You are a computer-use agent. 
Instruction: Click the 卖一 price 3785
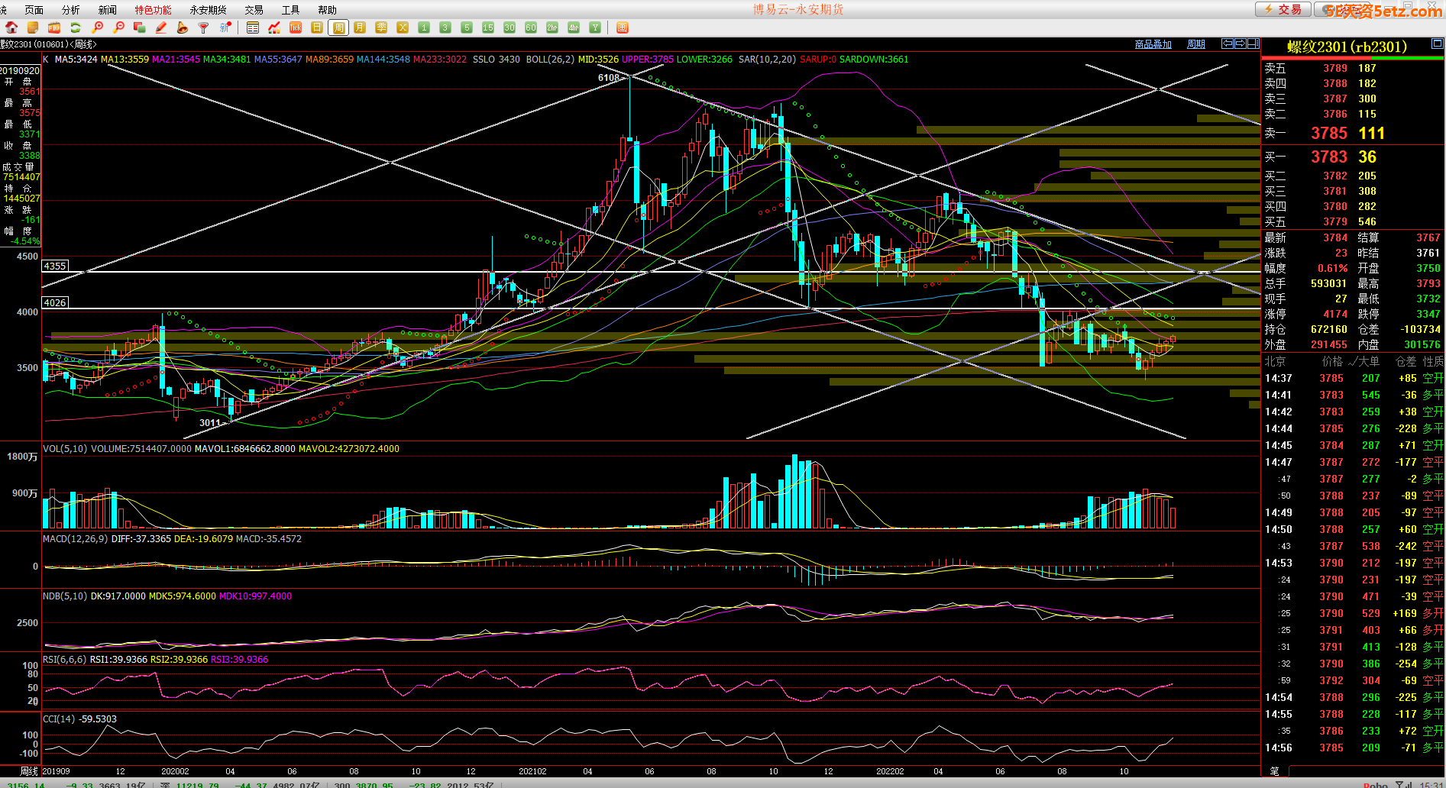click(x=1329, y=133)
